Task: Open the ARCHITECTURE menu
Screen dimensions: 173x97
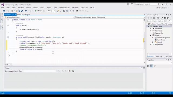Action: 64,8
